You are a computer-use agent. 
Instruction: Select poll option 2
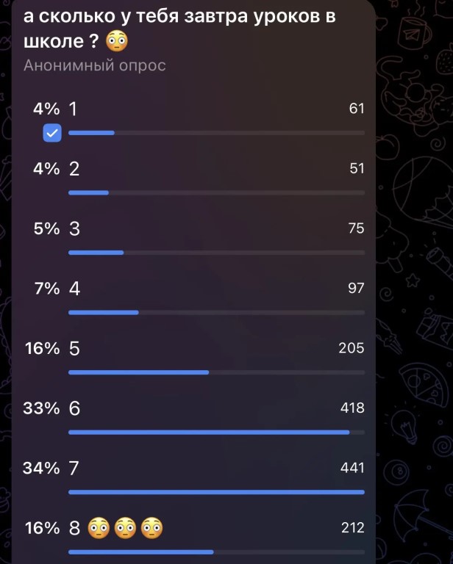[x=194, y=177]
